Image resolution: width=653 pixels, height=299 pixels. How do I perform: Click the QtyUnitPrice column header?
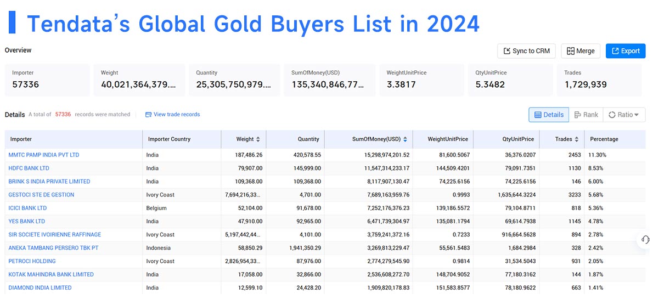(506, 139)
